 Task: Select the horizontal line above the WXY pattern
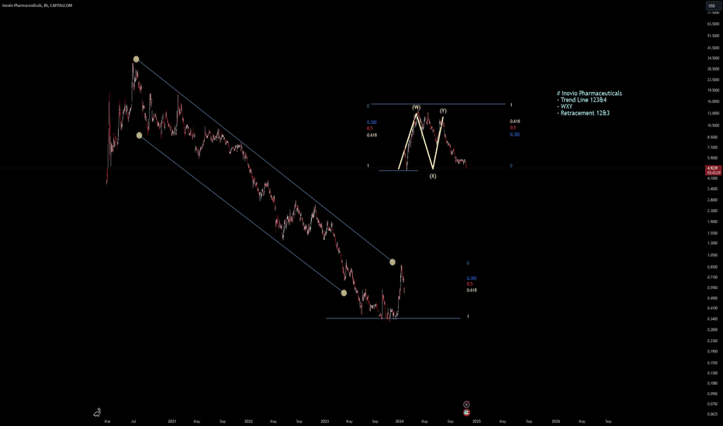pyautogui.click(x=438, y=104)
